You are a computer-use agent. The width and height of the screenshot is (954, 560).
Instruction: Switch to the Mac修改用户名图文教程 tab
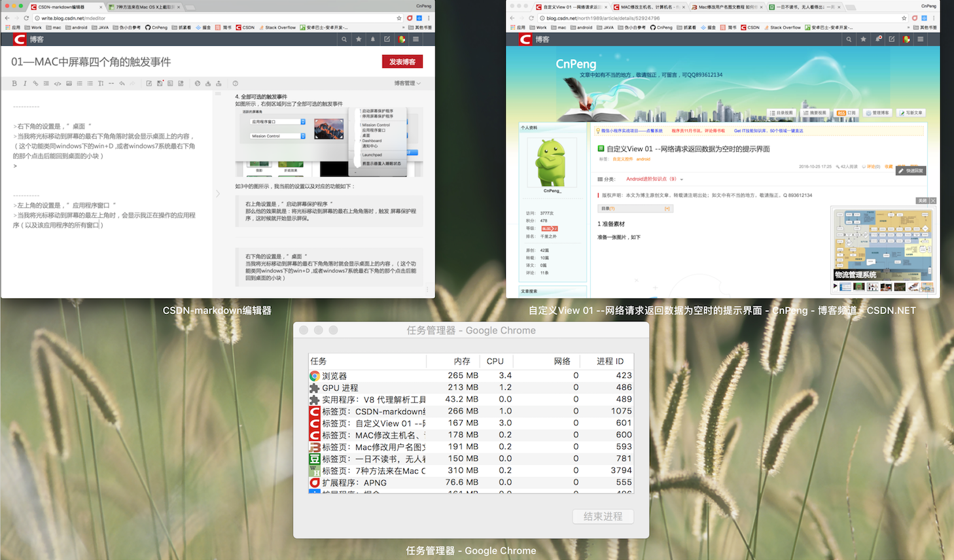click(727, 7)
